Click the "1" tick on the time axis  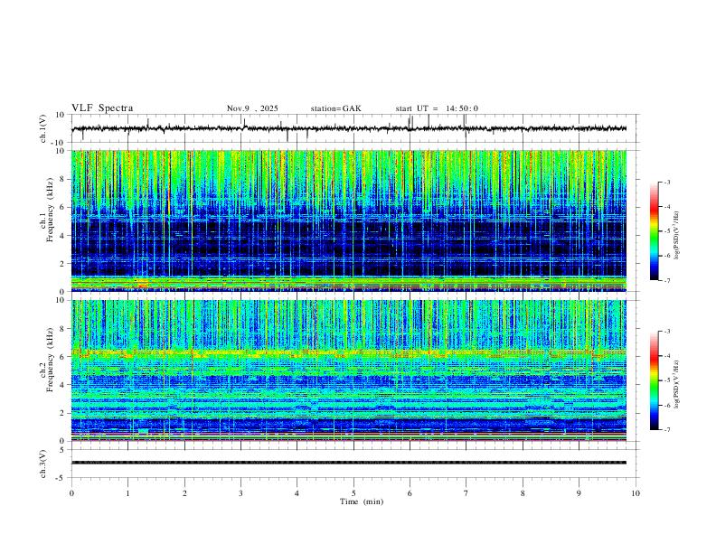[x=127, y=493]
